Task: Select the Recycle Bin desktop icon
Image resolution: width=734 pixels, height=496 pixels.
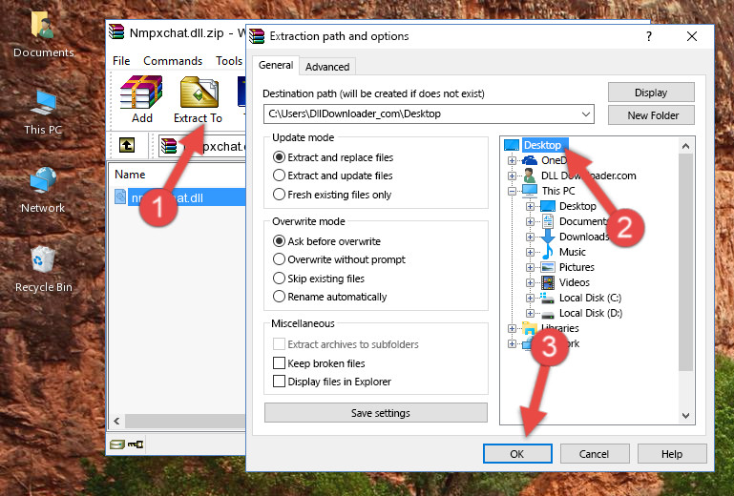Action: click(43, 269)
